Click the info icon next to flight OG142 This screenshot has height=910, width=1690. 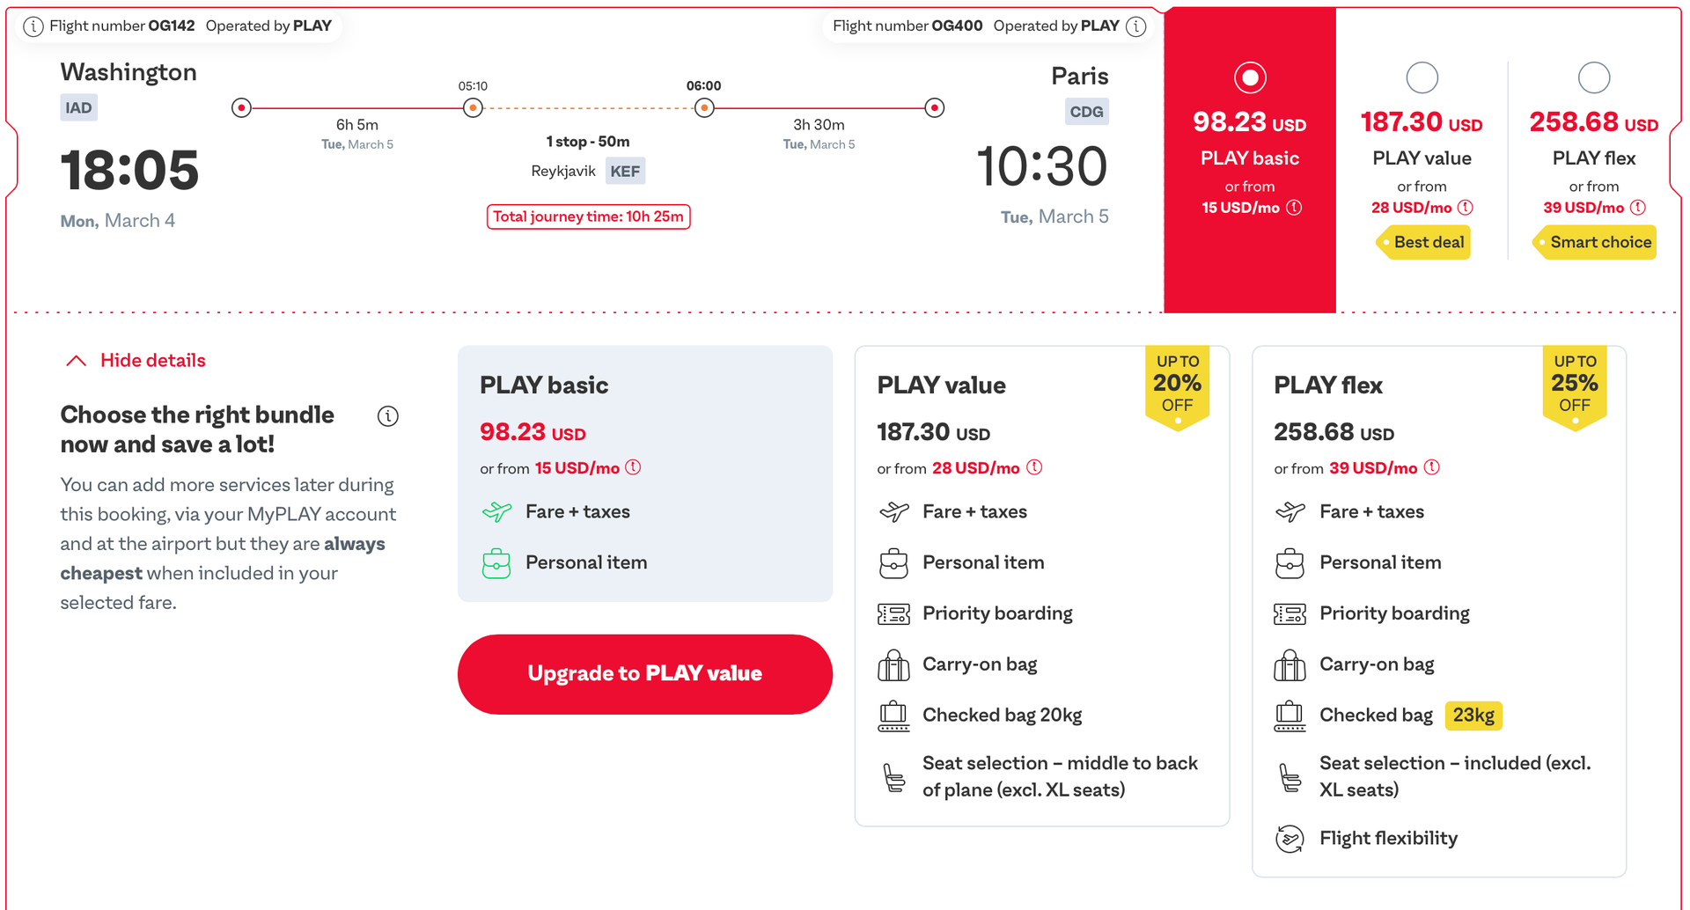coord(33,26)
